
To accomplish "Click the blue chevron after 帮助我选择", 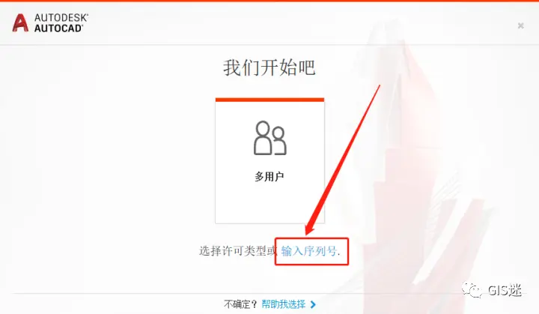I will pyautogui.click(x=313, y=304).
